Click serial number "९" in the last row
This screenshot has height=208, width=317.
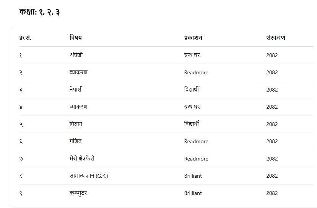[x=21, y=193]
